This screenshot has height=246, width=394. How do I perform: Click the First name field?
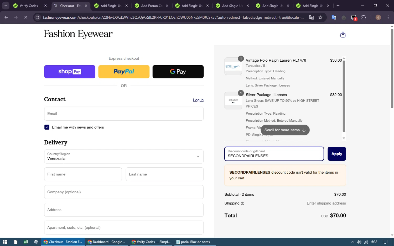click(83, 174)
